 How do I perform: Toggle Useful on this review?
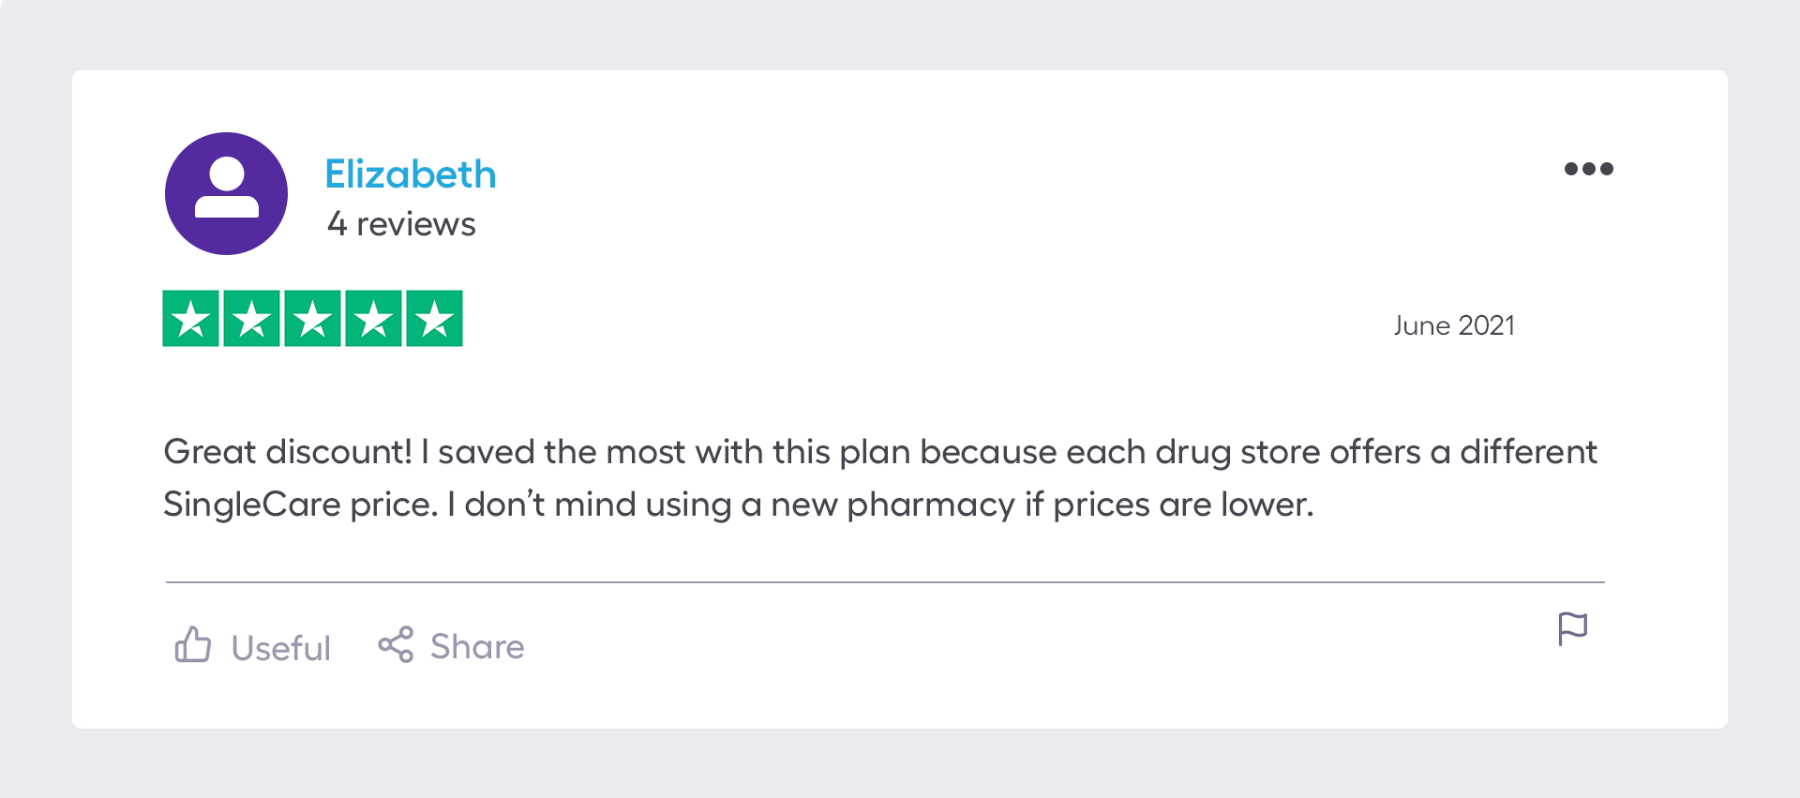(251, 646)
